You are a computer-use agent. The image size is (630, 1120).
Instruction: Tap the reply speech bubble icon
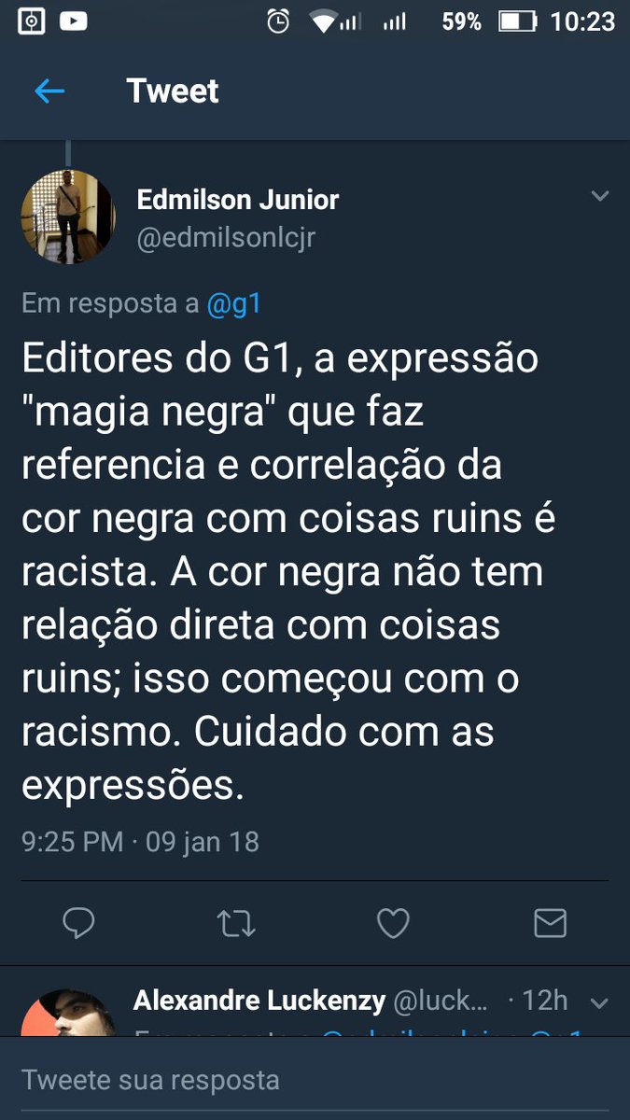click(78, 923)
